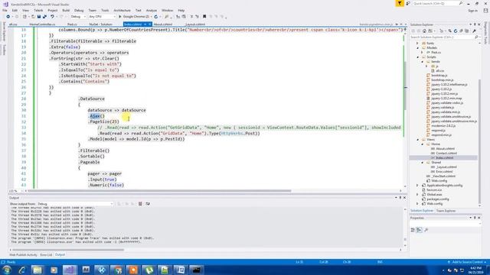Switch to the _Layout.cshtml tab

click(x=195, y=24)
